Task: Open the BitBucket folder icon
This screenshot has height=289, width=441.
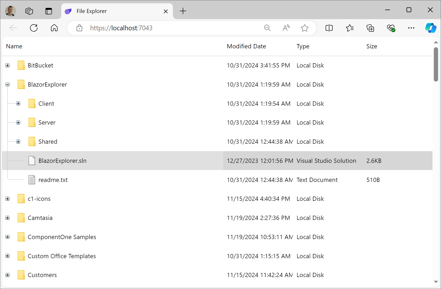Action: pos(21,65)
